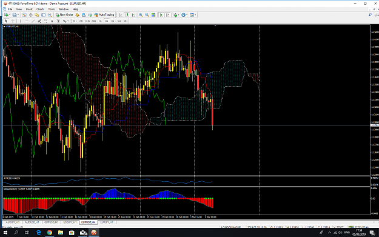The height and width of the screenshot is (237, 379).
Task: Open Google Chrome from the taskbar
Action: 50,232
